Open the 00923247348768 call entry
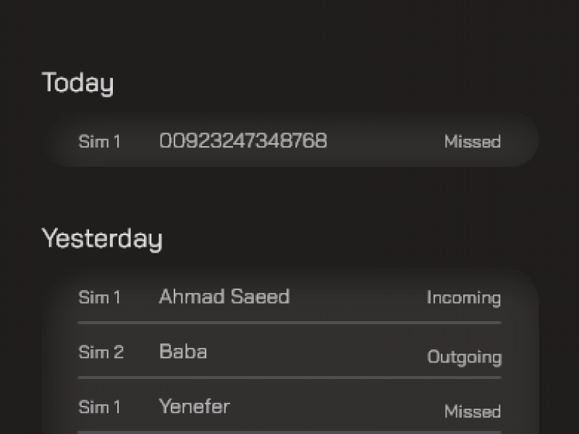 click(x=243, y=140)
